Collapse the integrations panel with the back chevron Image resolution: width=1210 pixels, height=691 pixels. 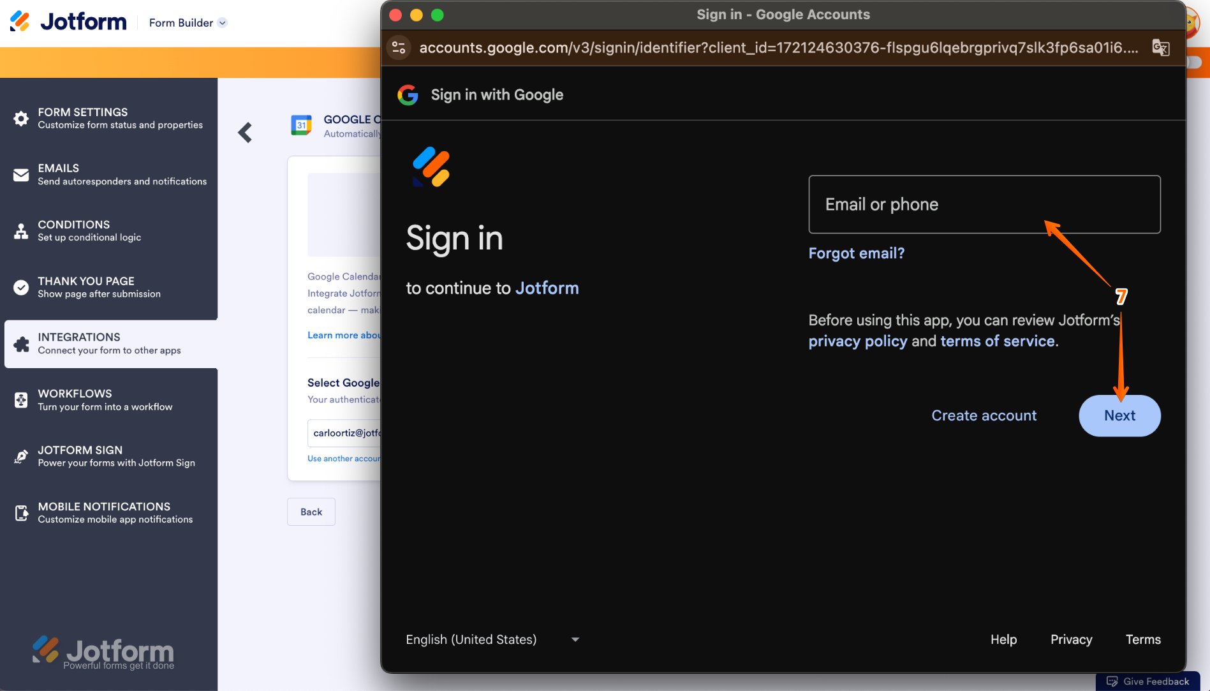pos(245,132)
